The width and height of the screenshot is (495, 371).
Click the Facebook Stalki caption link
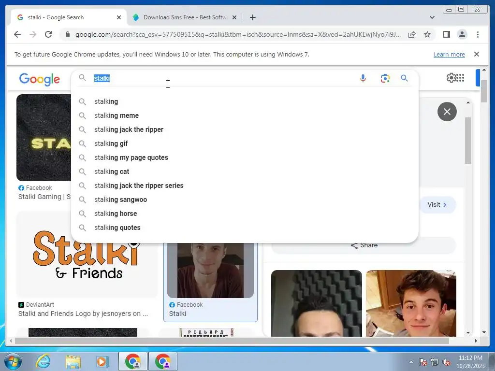click(177, 314)
